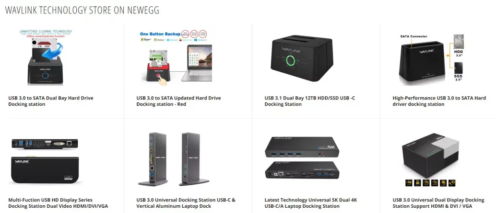Open Updated Hard Drive Docking station - Red link
The width and height of the screenshot is (496, 213).
point(178,101)
